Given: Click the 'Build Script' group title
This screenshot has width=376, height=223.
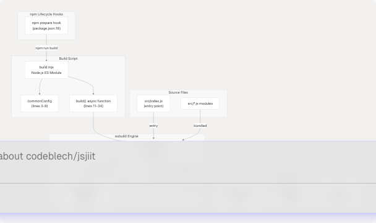Looking at the screenshot, I should click(69, 59).
